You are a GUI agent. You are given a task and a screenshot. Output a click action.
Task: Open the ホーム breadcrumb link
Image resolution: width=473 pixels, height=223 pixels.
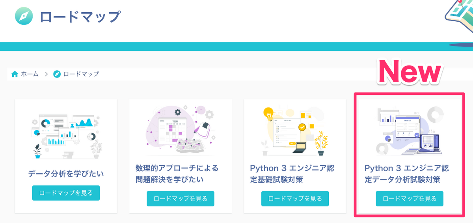pos(30,74)
